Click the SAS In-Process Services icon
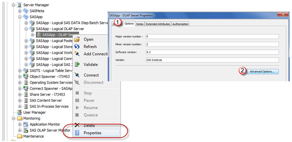This screenshot has height=142, width=292. [26, 106]
